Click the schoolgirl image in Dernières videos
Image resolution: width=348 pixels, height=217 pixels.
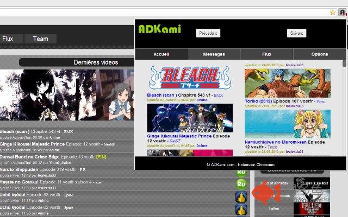(x=116, y=95)
